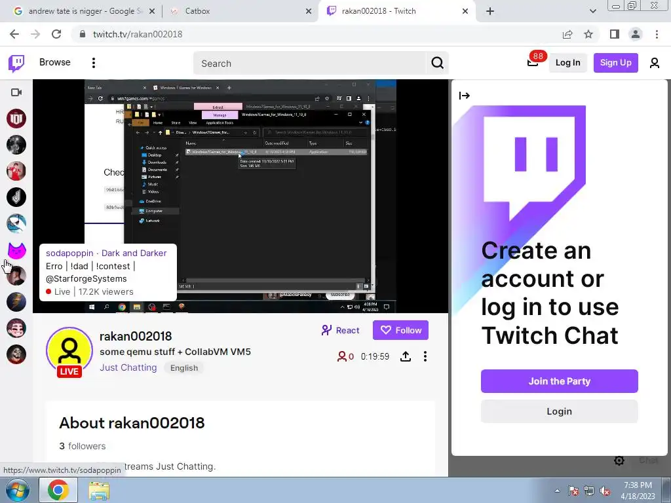Click the camera icon in channel sidebar
The height and width of the screenshot is (503, 671).
tap(16, 92)
